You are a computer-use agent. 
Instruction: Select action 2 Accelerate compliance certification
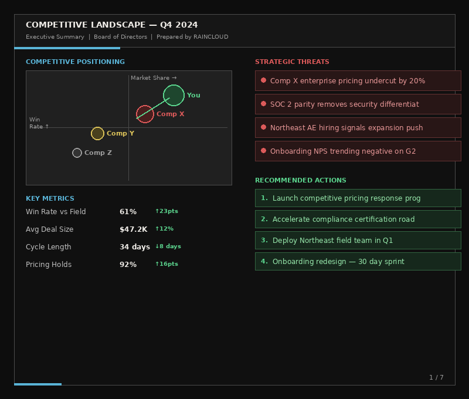358,219
